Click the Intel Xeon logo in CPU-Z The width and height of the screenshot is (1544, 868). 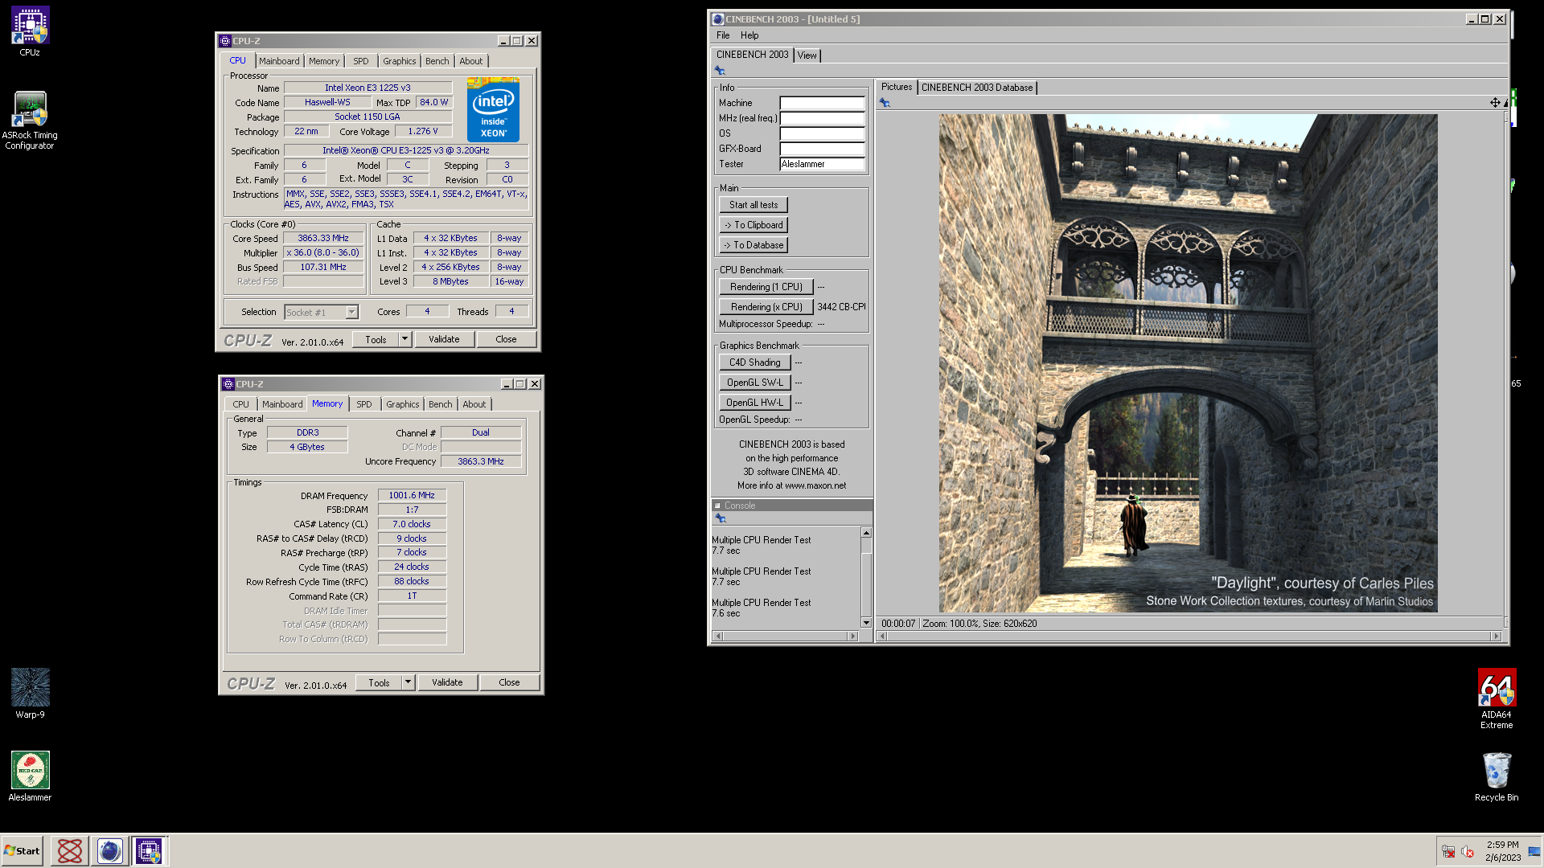[493, 109]
